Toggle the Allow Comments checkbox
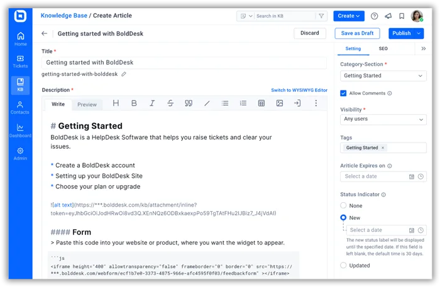The height and width of the screenshot is (287, 440). coord(343,93)
